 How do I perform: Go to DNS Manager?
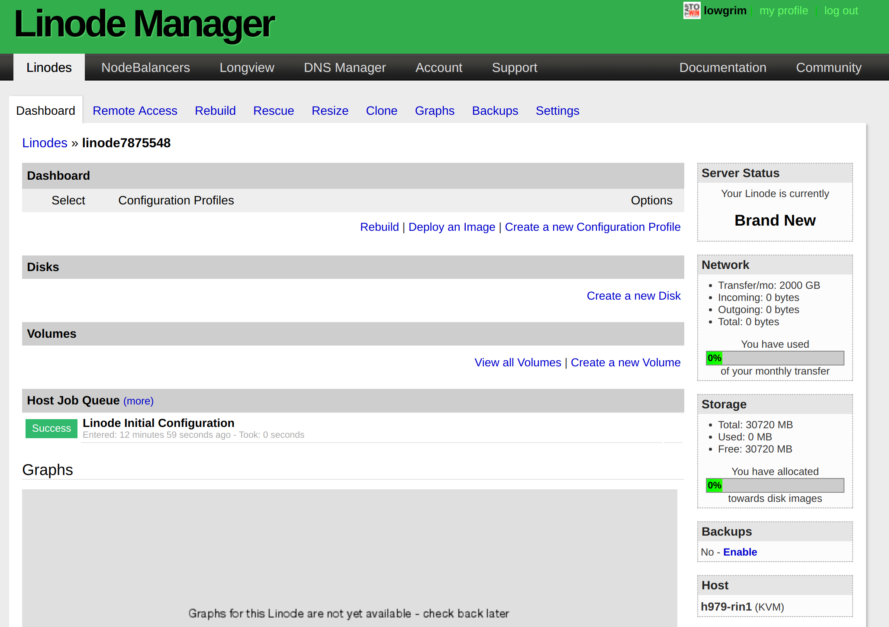click(x=345, y=68)
